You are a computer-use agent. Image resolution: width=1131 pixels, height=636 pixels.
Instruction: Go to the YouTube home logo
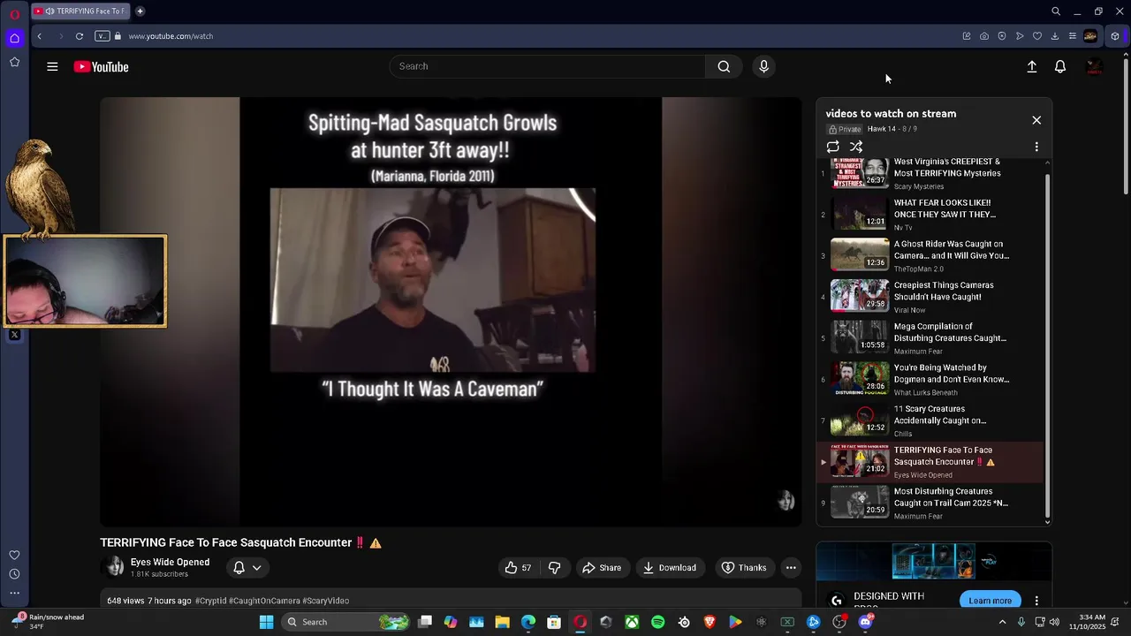[x=101, y=67]
